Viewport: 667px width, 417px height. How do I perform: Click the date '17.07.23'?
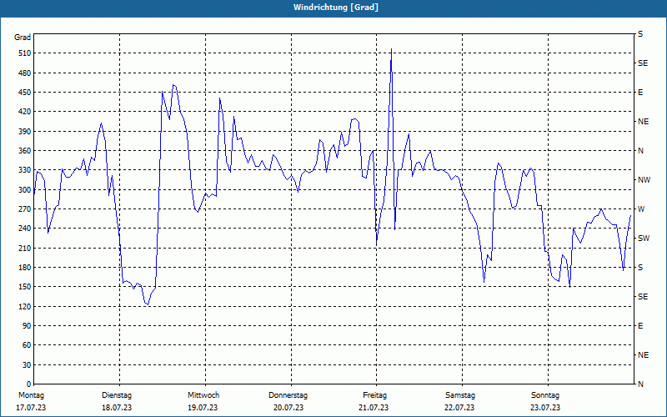click(31, 408)
